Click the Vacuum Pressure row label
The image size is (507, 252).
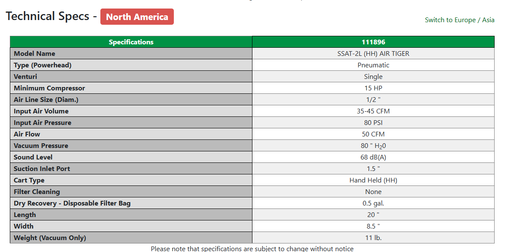(131, 146)
